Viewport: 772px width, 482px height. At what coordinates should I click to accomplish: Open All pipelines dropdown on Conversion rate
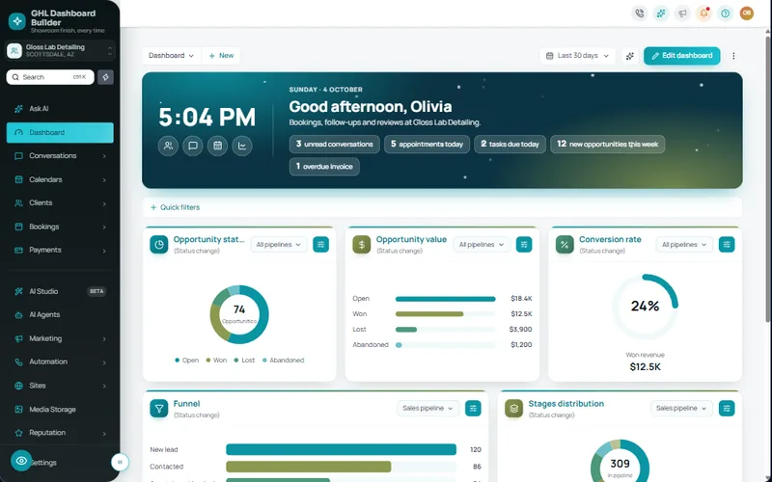tap(684, 245)
